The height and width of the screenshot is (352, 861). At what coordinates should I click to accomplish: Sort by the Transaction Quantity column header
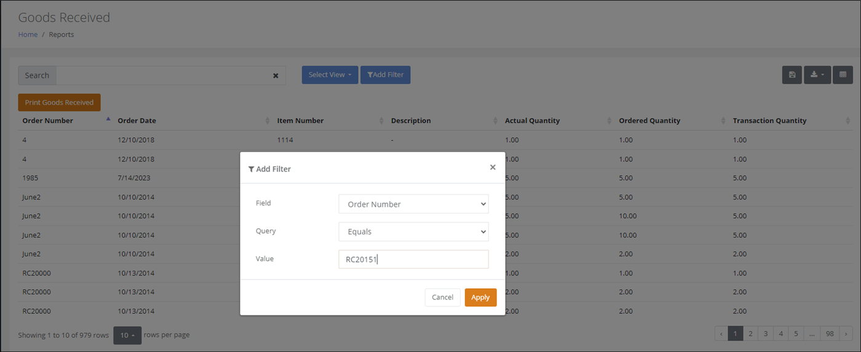point(791,121)
